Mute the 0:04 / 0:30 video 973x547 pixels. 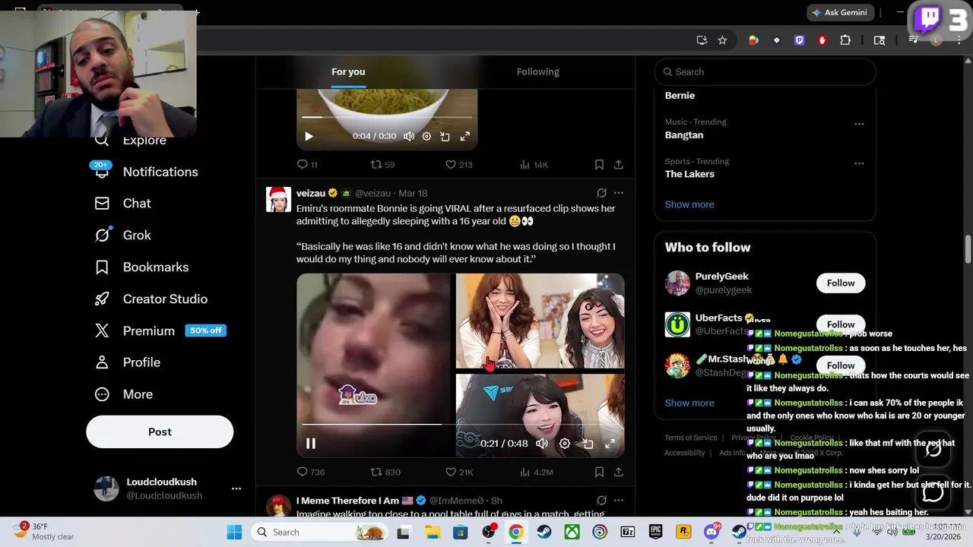(409, 137)
